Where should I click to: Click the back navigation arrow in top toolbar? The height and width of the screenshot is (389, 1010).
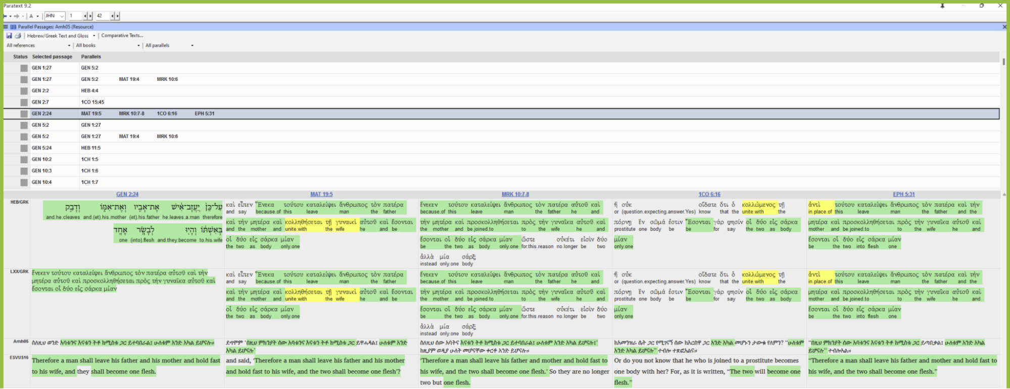click(x=5, y=16)
